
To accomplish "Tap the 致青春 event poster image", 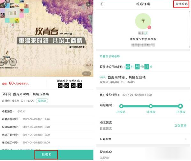I will tap(47, 38).
